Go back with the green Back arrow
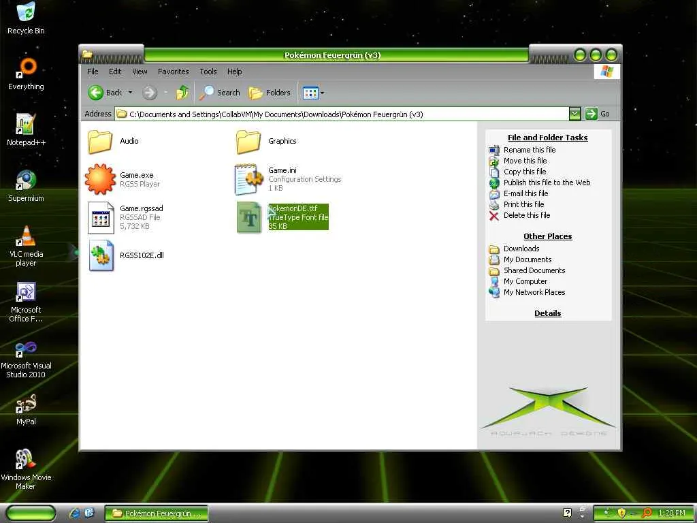This screenshot has width=697, height=523. [x=95, y=93]
